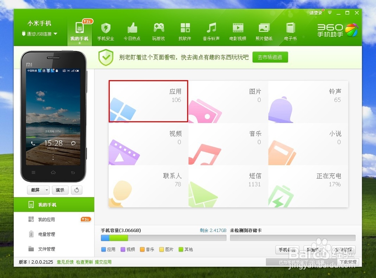Open the 找软件 grid tab
This screenshot has width=376, height=278.
pyautogui.click(x=185, y=32)
